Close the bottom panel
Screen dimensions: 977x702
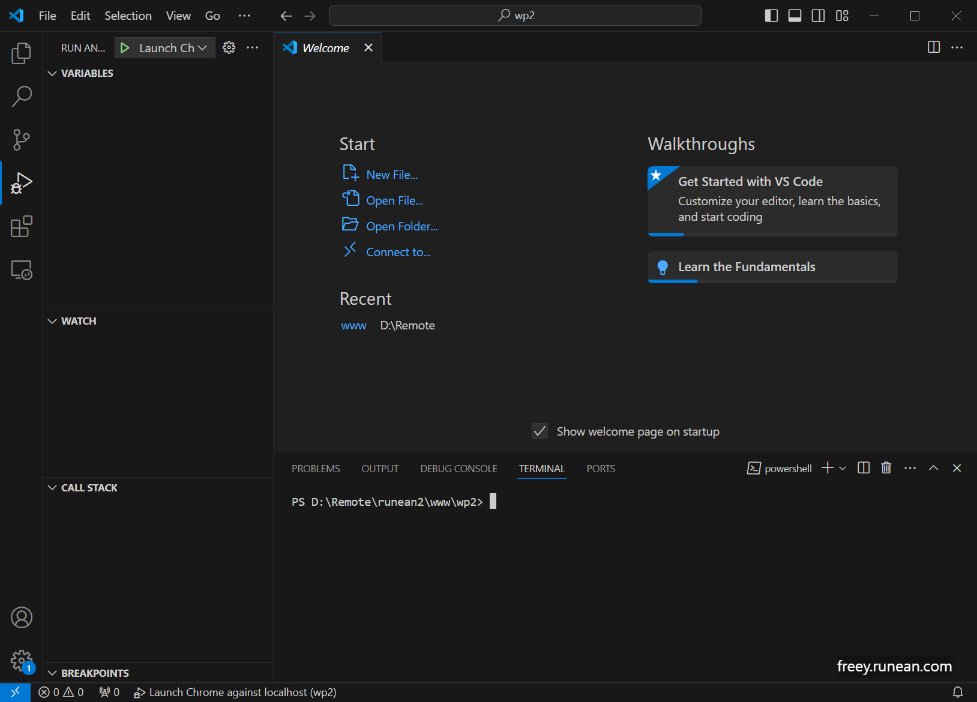pos(957,468)
